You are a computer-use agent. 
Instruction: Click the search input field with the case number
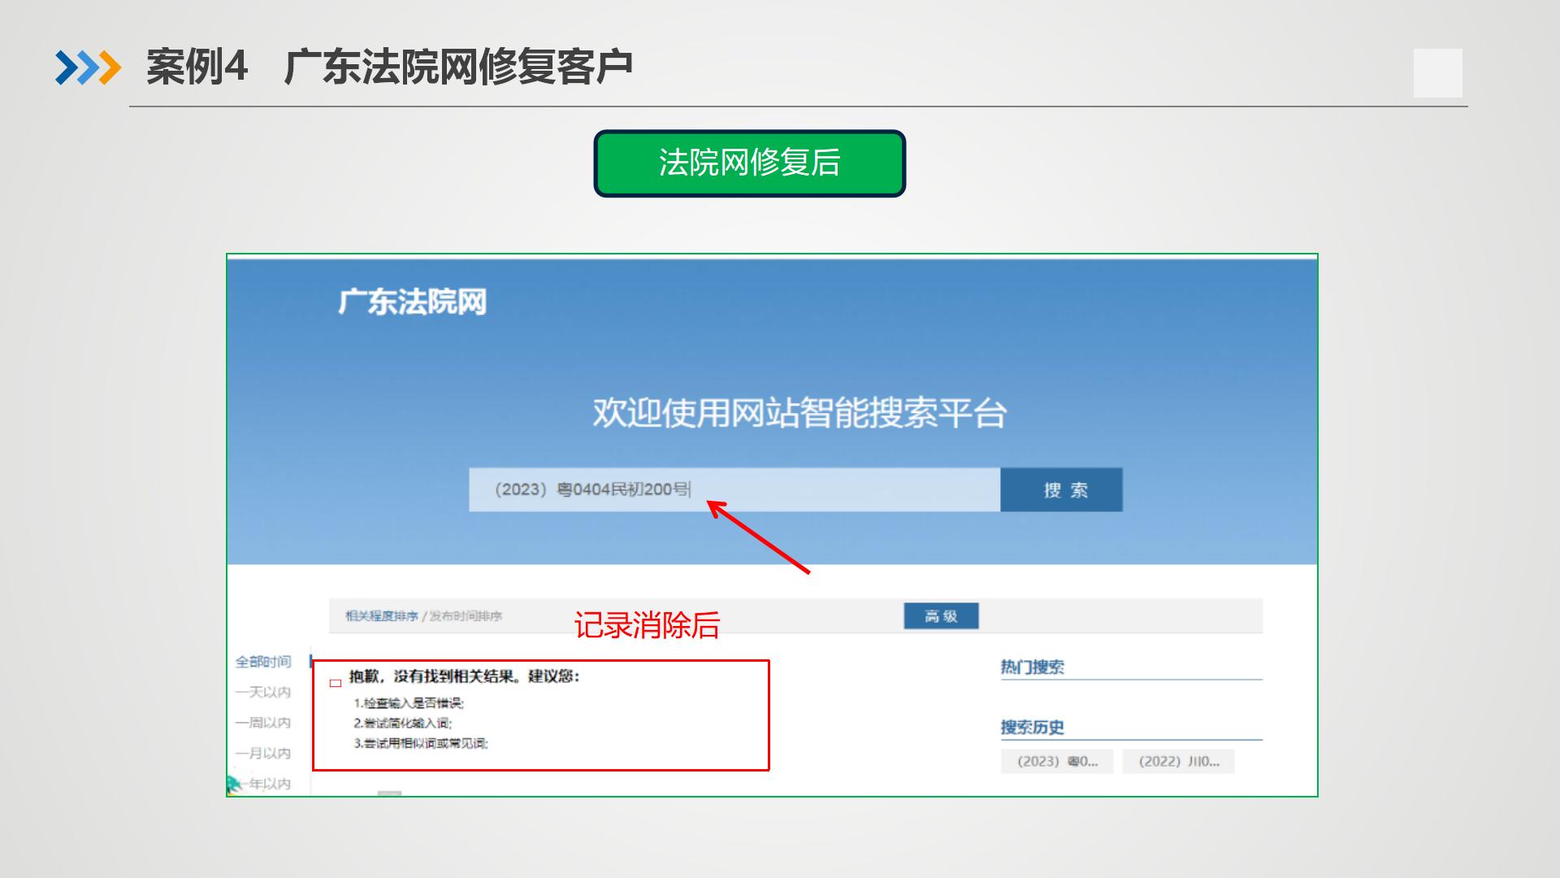[x=734, y=489]
